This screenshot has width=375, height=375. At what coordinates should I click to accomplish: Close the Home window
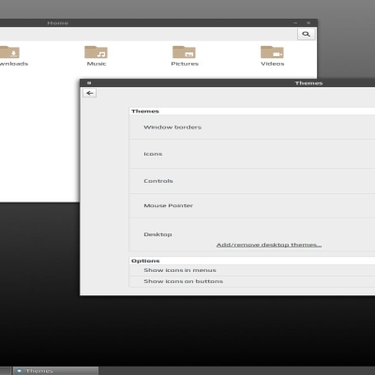pyautogui.click(x=308, y=22)
